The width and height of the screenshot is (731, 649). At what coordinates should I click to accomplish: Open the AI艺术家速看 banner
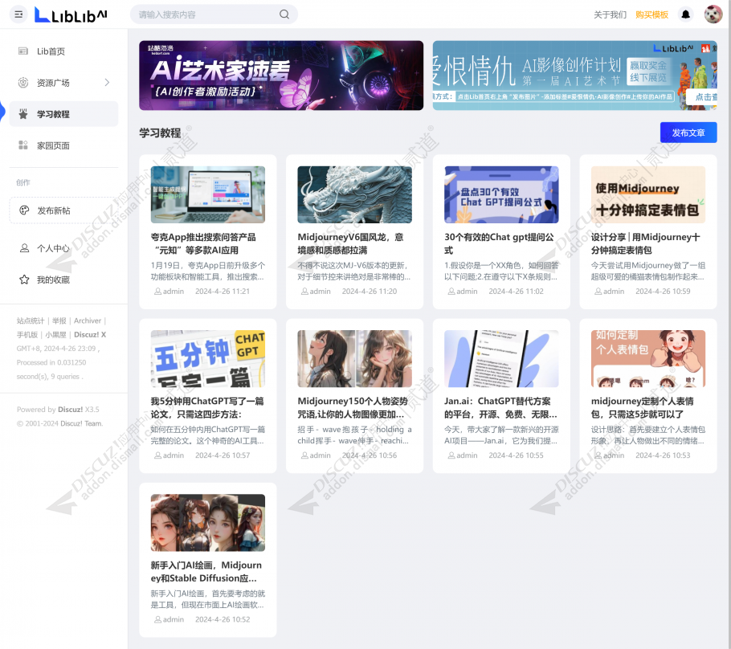[281, 76]
